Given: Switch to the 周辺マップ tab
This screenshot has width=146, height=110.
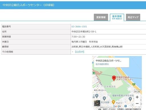Looking at the screenshot, I should point(133,17).
